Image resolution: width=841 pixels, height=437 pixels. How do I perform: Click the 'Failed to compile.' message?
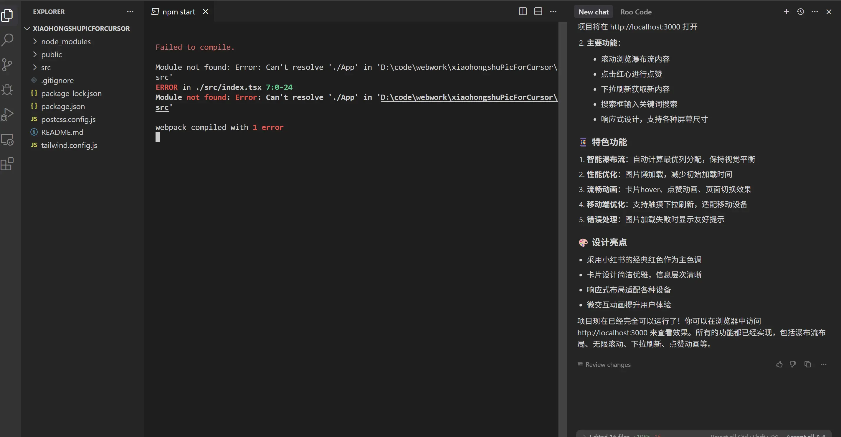195,47
